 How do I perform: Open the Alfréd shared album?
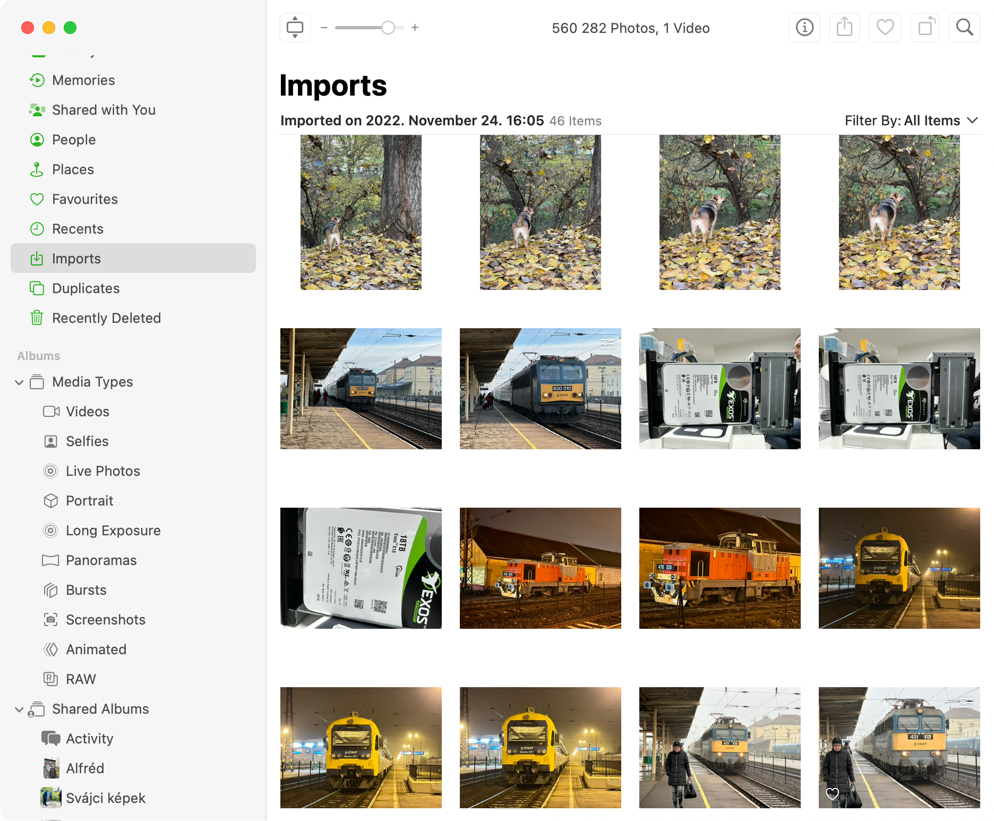84,768
